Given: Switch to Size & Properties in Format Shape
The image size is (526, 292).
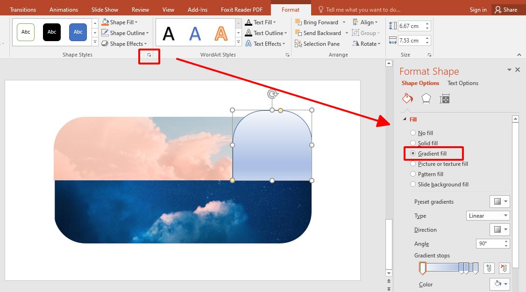Looking at the screenshot, I should pyautogui.click(x=445, y=98).
